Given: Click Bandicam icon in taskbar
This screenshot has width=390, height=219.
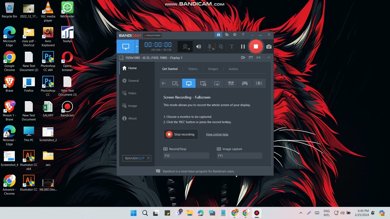Looking at the screenshot, I should point(257,213).
